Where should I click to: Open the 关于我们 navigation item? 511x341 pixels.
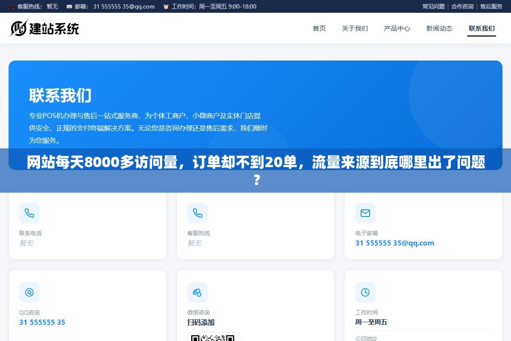point(355,29)
